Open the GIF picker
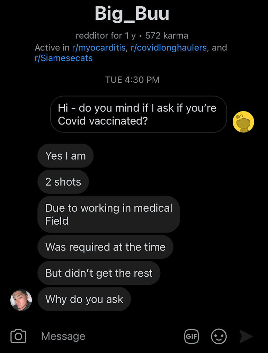Viewport: 268px width, 353px height. [x=192, y=336]
